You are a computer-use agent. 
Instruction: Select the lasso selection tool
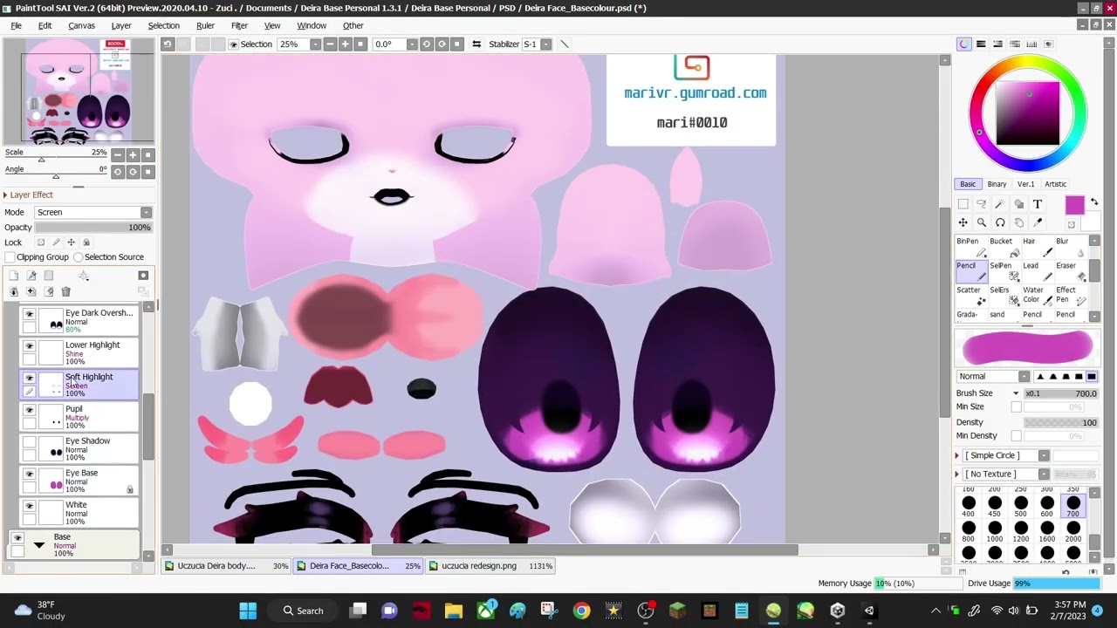pyautogui.click(x=982, y=204)
